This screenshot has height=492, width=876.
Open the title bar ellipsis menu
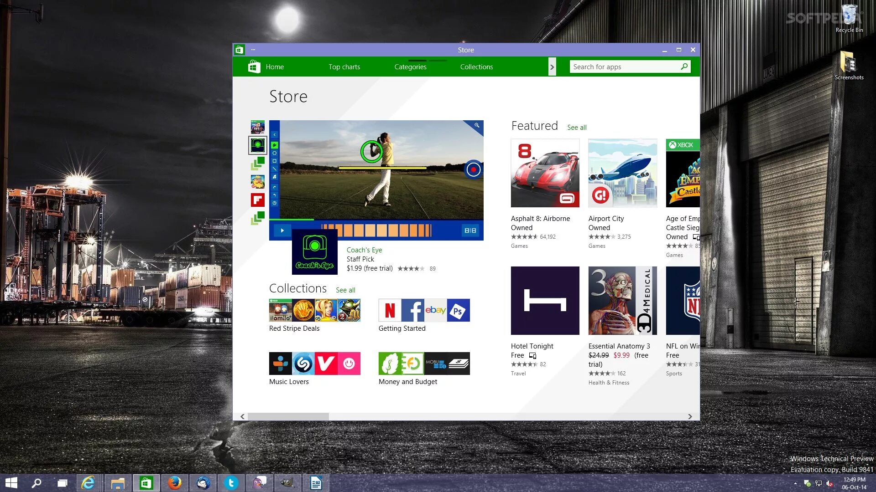(x=253, y=50)
